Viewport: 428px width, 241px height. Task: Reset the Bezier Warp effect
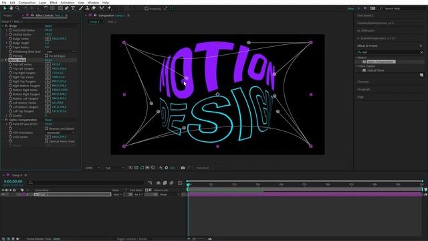48,60
